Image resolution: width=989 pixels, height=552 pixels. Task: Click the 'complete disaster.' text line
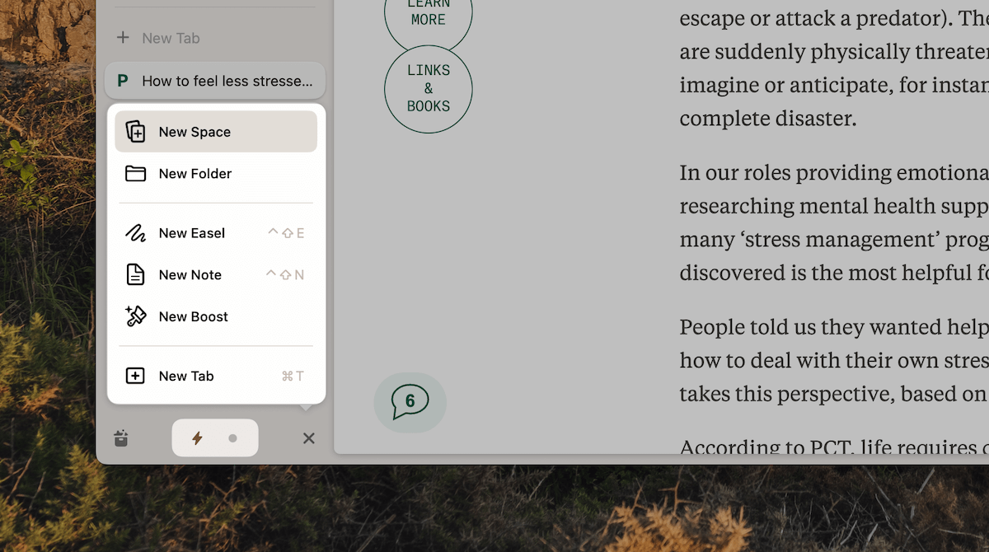pos(767,119)
